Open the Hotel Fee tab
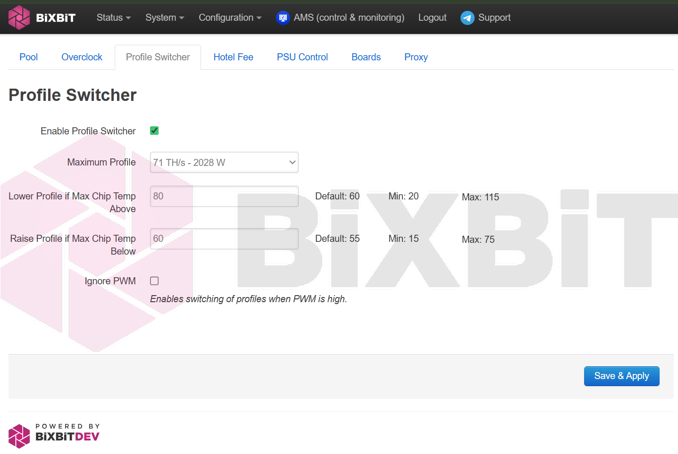The height and width of the screenshot is (454, 678). pos(234,57)
